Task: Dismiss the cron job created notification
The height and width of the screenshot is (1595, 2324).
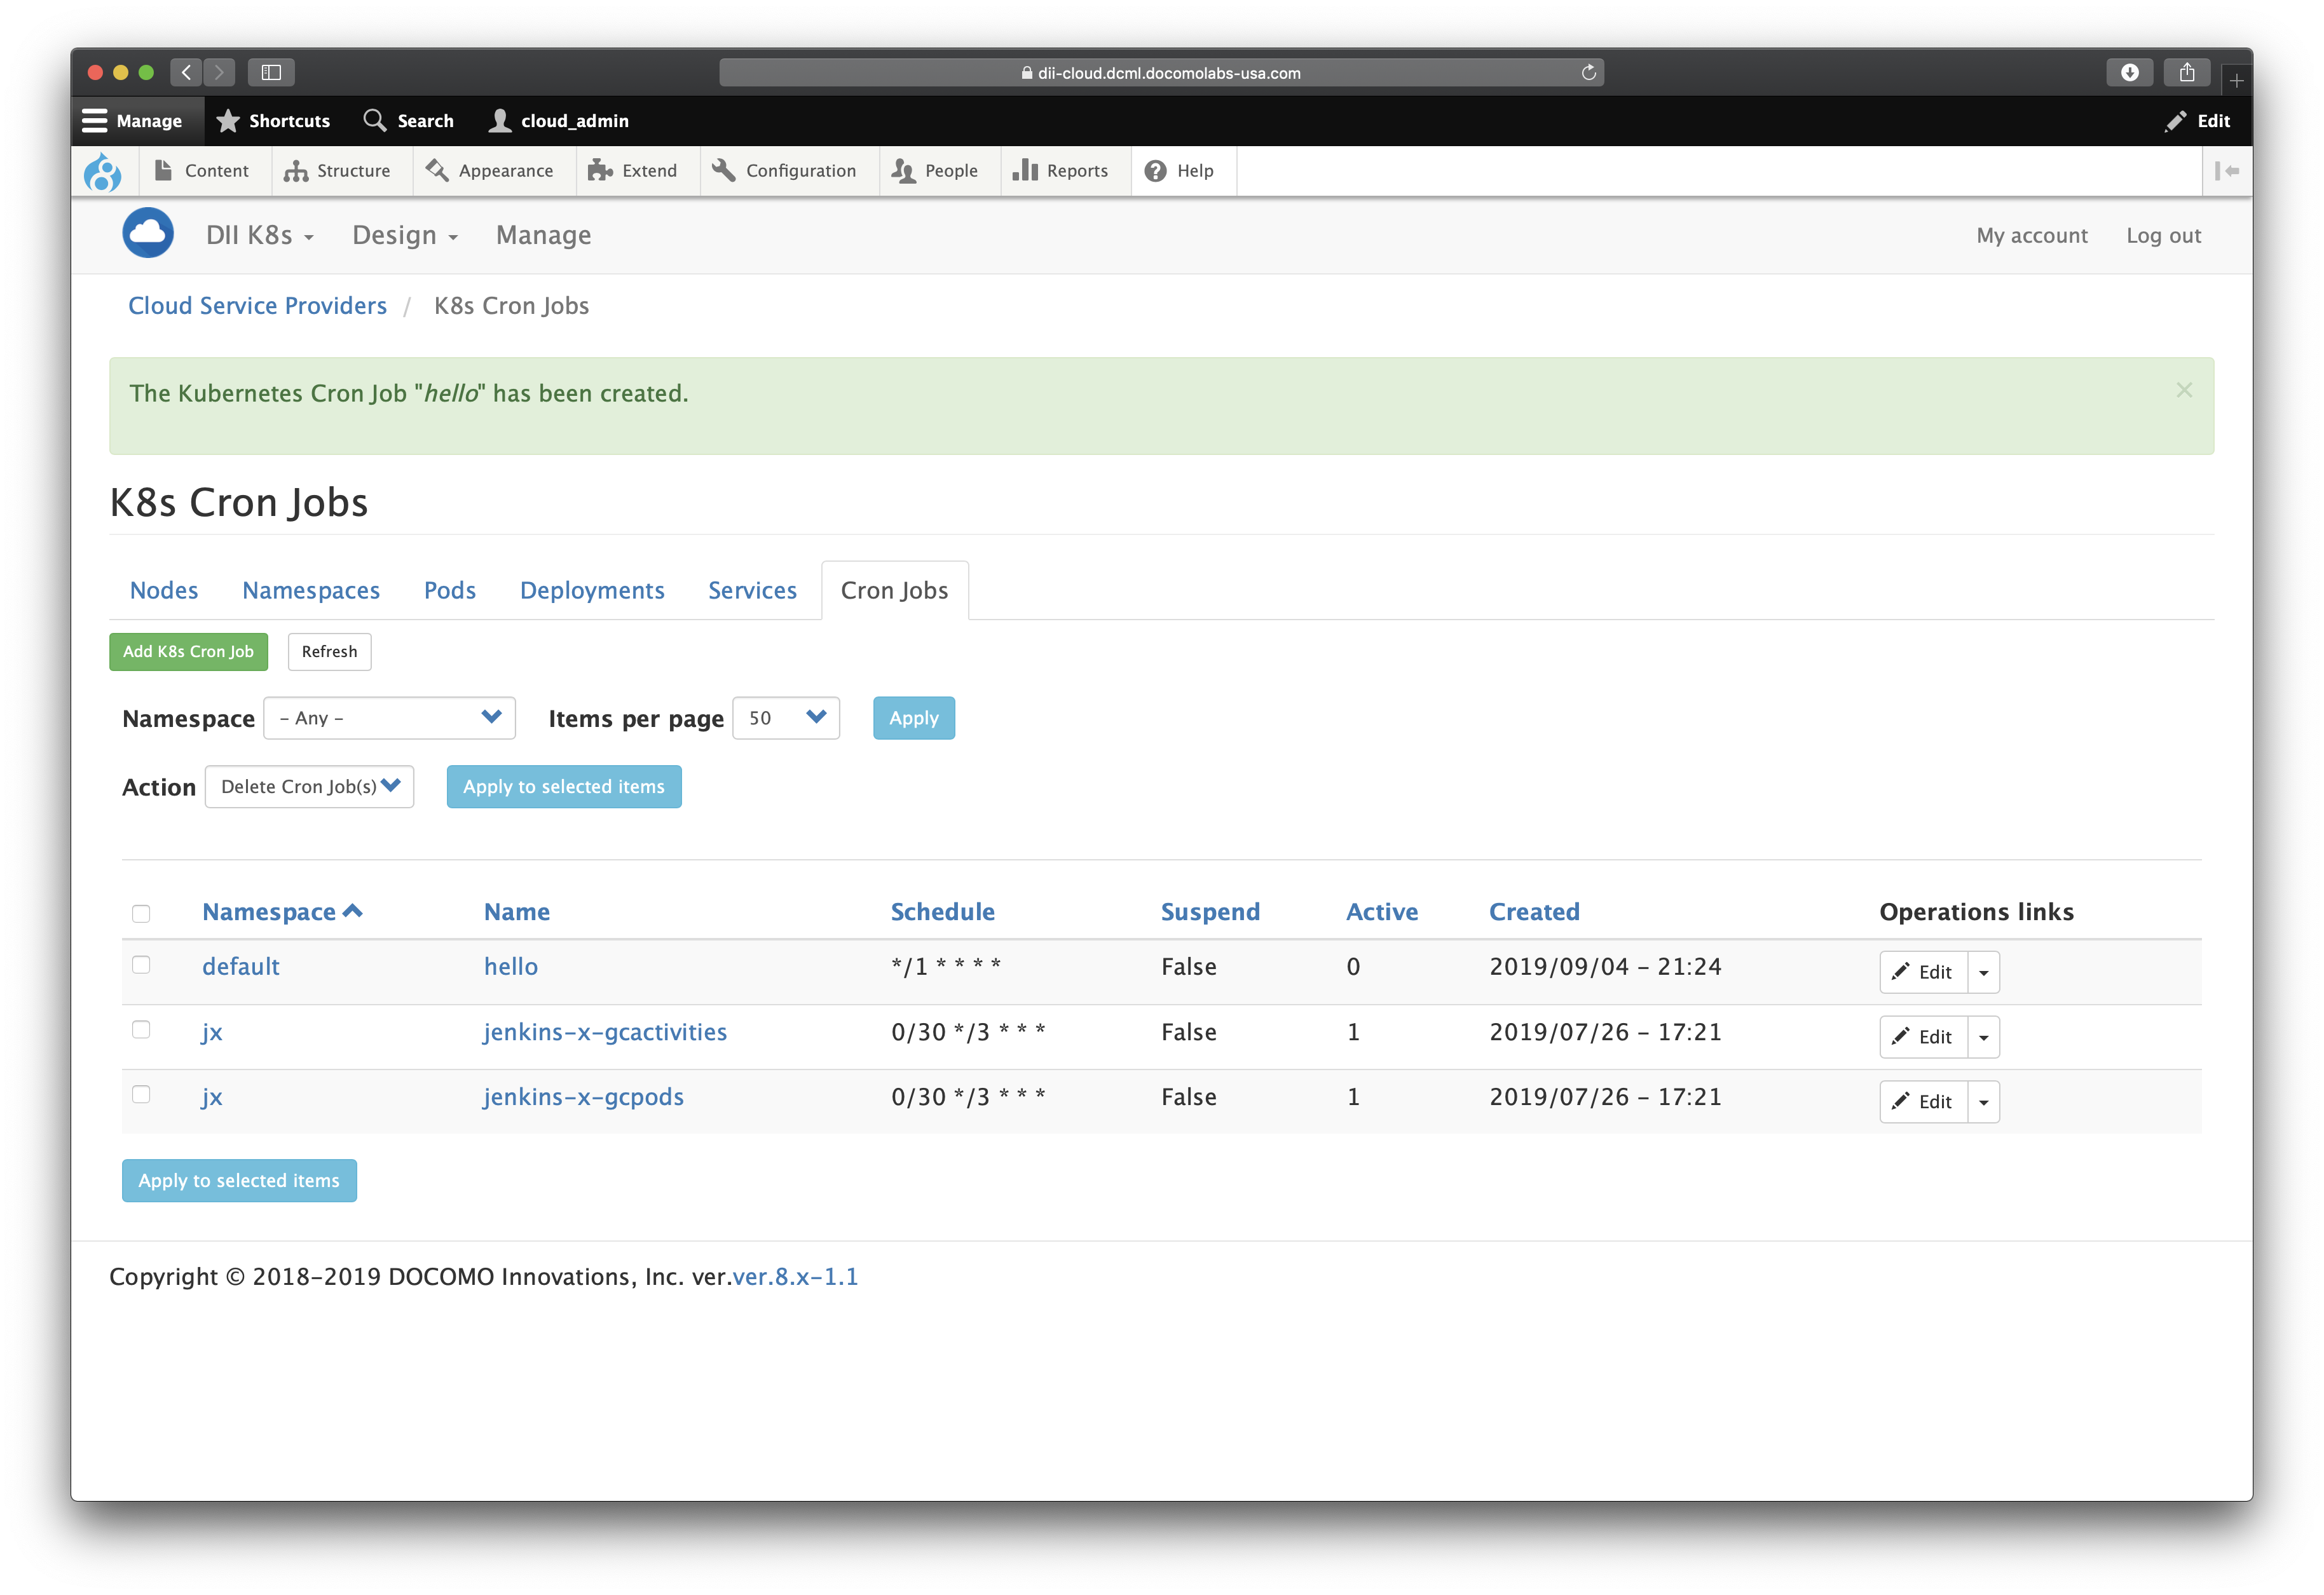Action: (x=2185, y=390)
